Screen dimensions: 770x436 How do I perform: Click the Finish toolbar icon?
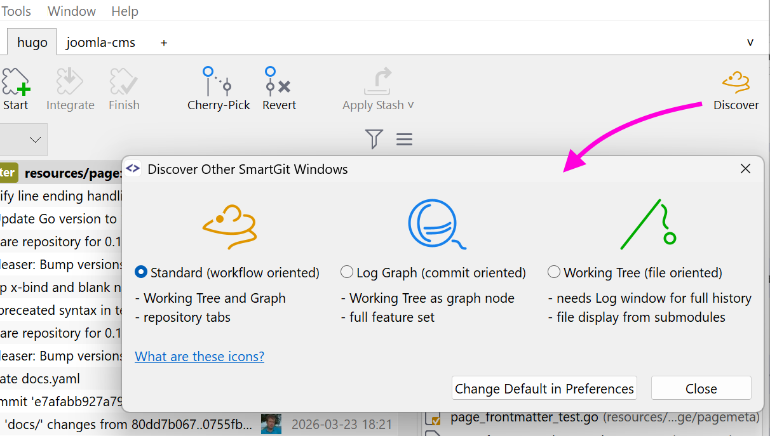coord(123,83)
